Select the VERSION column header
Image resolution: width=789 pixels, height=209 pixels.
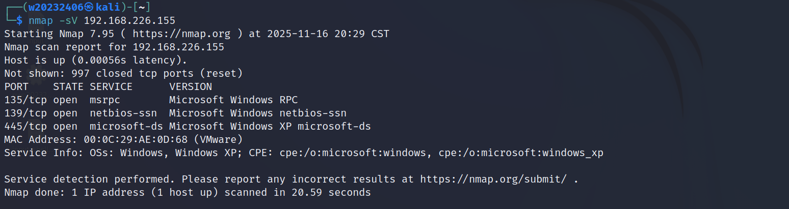tap(191, 87)
